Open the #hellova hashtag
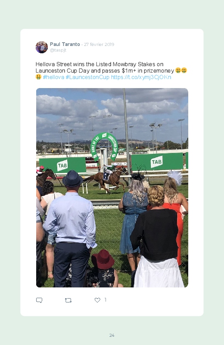 click(x=53, y=77)
